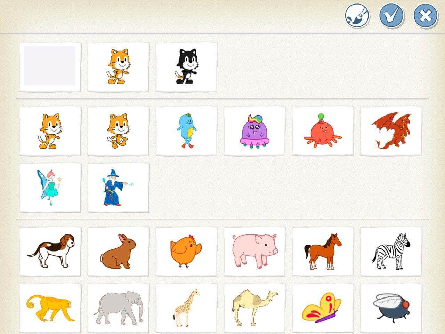Choose the brown rabbit
The image size is (445, 334).
pos(118,251)
